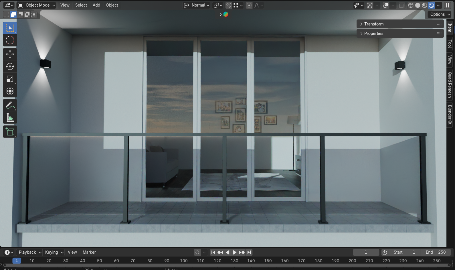This screenshot has width=455, height=270.
Task: Choose the Add Cube tool
Action: coord(10,132)
